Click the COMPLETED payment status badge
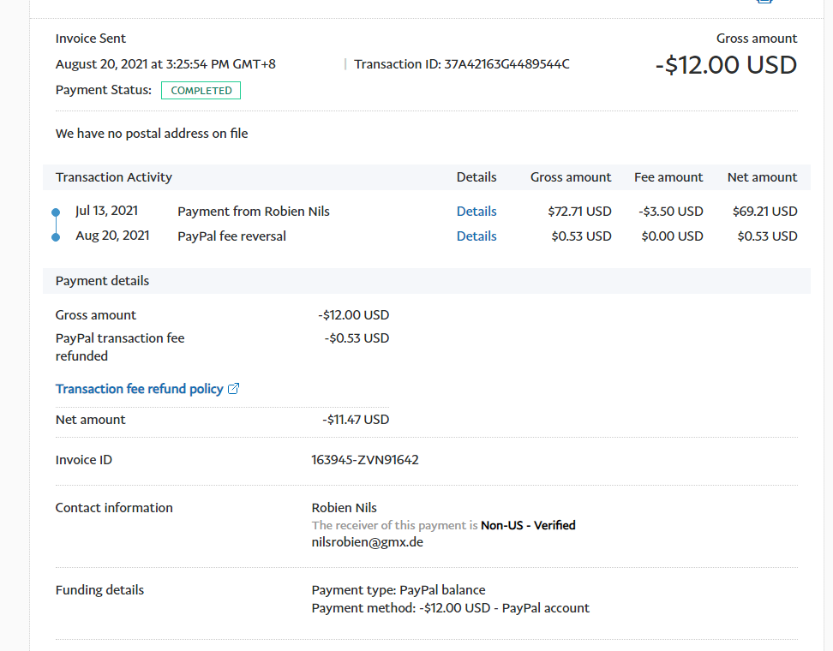833x651 pixels. [201, 91]
